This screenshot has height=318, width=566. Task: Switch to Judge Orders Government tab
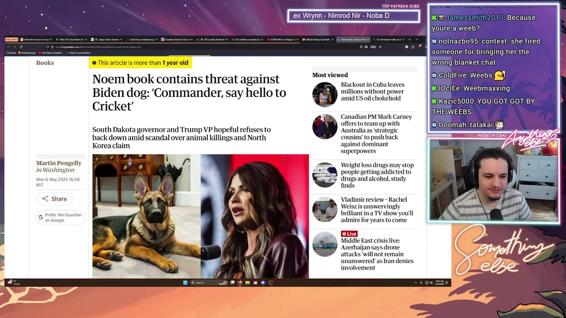107,39
